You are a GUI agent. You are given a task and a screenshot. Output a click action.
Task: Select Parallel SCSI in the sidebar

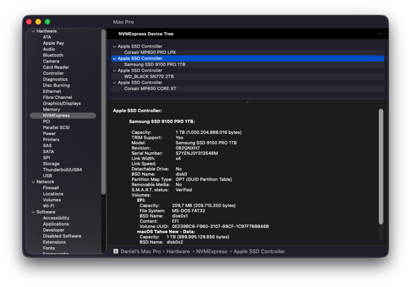pos(56,128)
